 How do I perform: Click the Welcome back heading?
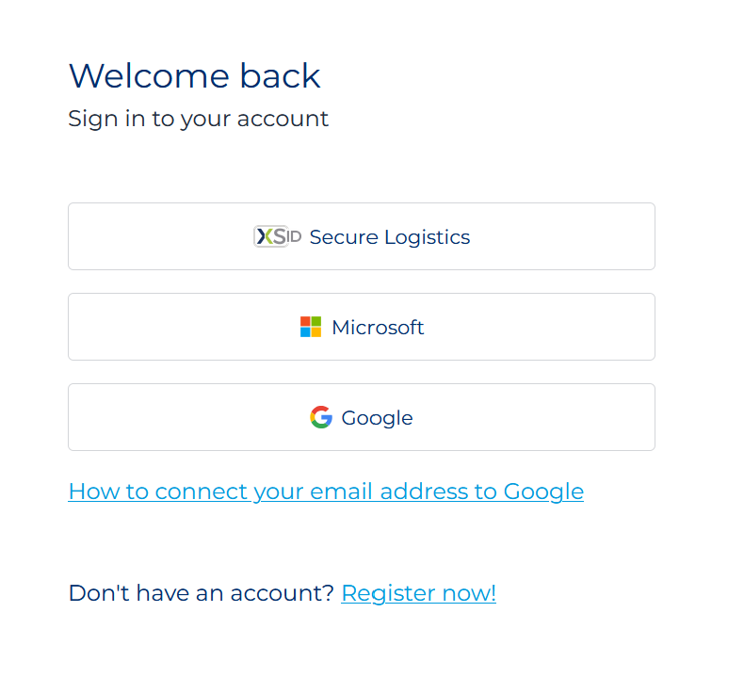click(194, 75)
